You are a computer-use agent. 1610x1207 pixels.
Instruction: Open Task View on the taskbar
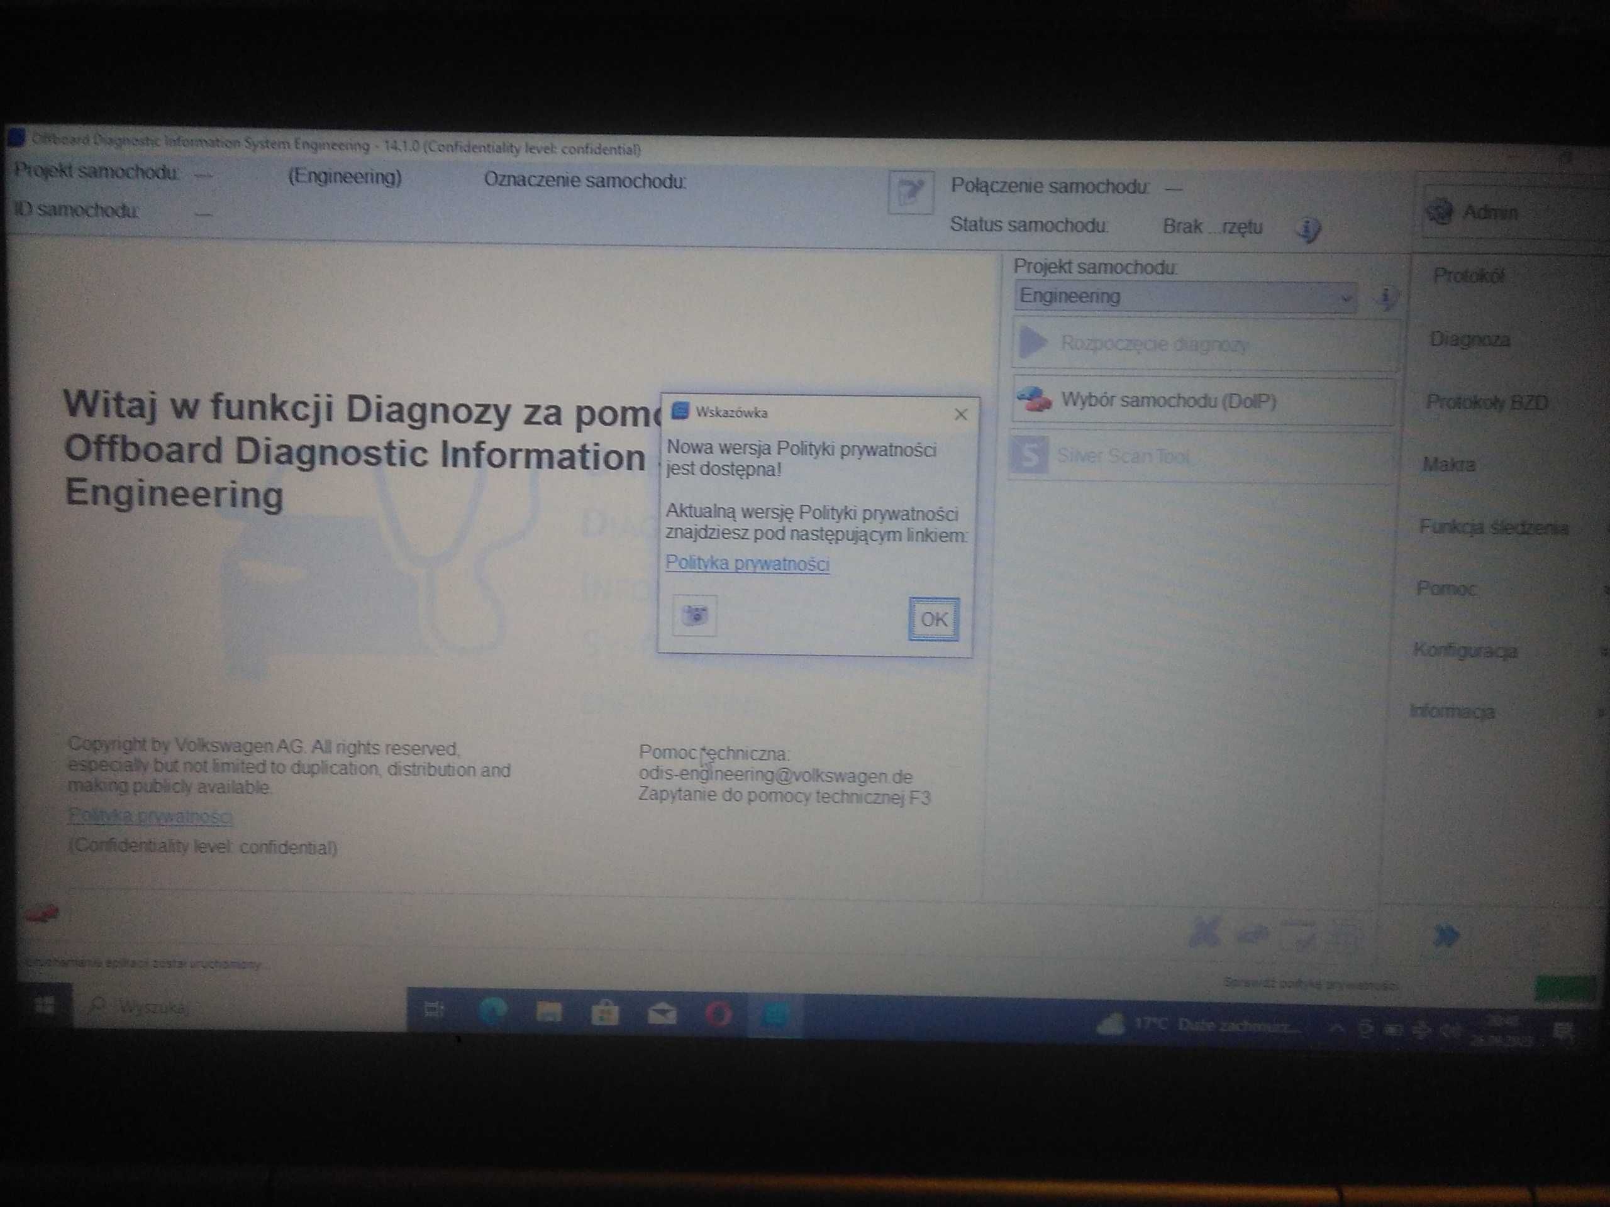coord(434,1010)
